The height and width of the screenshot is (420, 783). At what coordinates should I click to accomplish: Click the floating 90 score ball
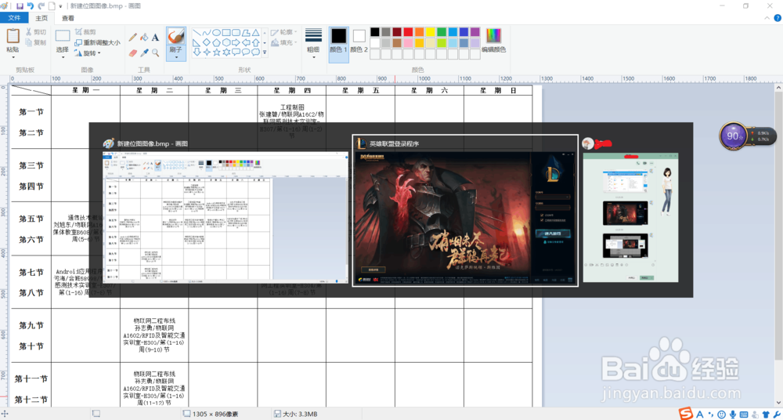tap(734, 136)
